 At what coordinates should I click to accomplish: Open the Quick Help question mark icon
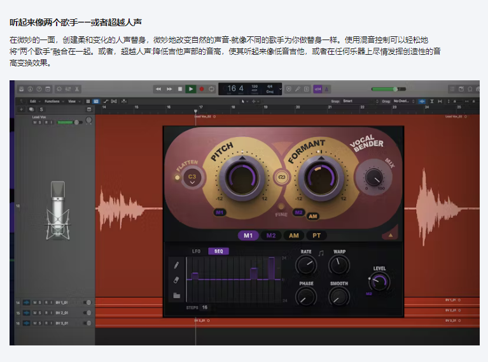(x=39, y=89)
